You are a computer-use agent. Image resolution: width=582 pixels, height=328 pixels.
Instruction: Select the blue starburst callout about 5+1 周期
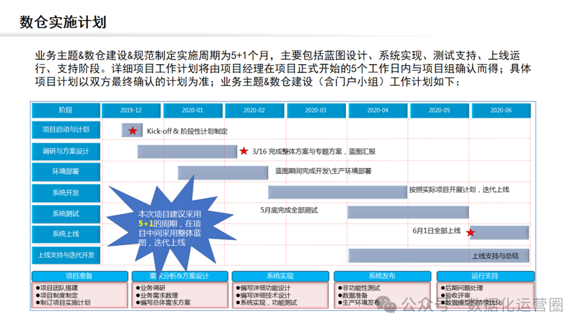pos(170,227)
